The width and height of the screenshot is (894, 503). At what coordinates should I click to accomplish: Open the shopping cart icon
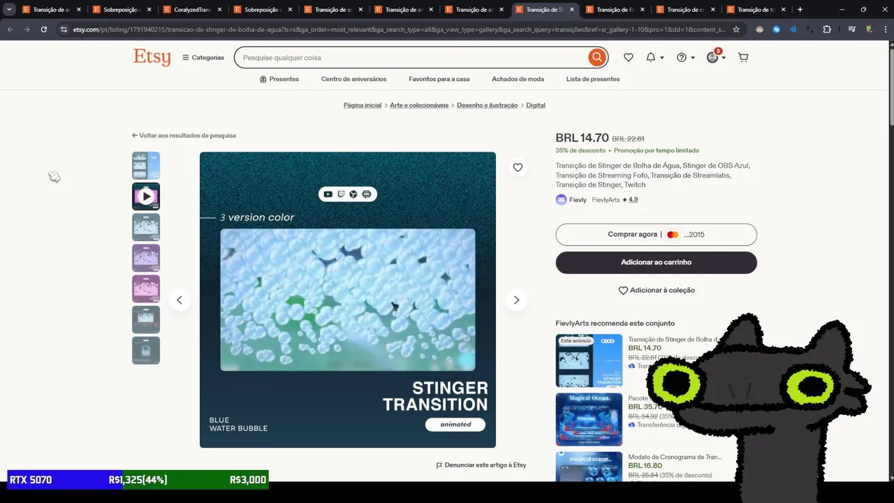743,57
